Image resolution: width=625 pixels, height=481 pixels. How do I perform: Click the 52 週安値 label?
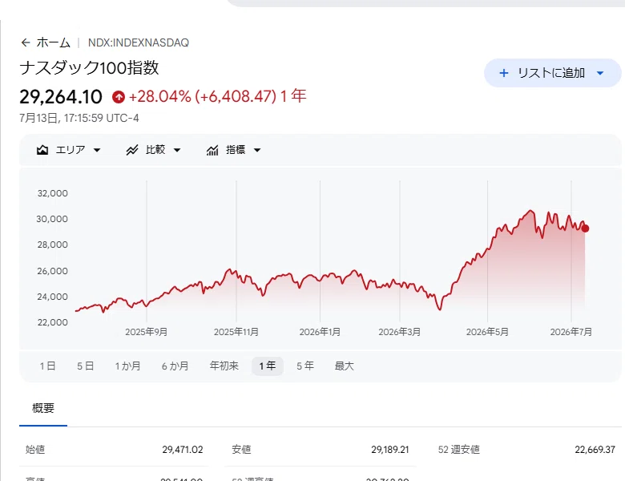pyautogui.click(x=459, y=450)
